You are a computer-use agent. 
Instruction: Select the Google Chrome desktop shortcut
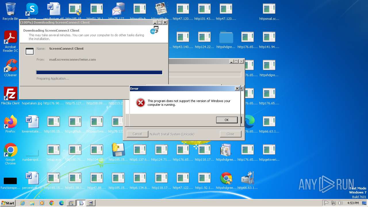(10, 154)
